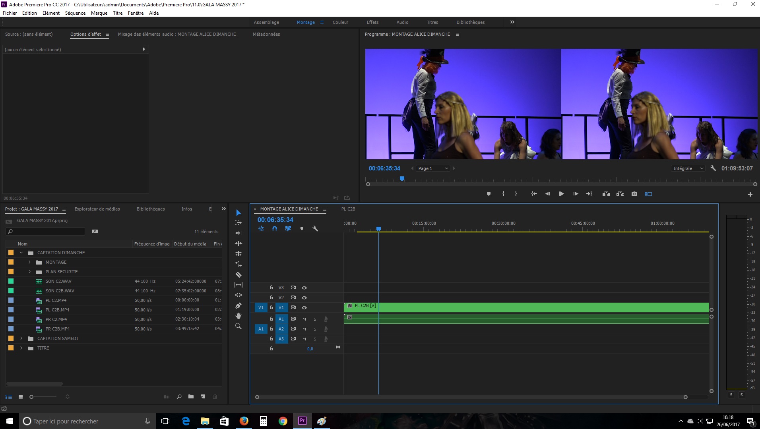This screenshot has width=760, height=429.
Task: Hide the V1 video track output
Action: point(304,307)
